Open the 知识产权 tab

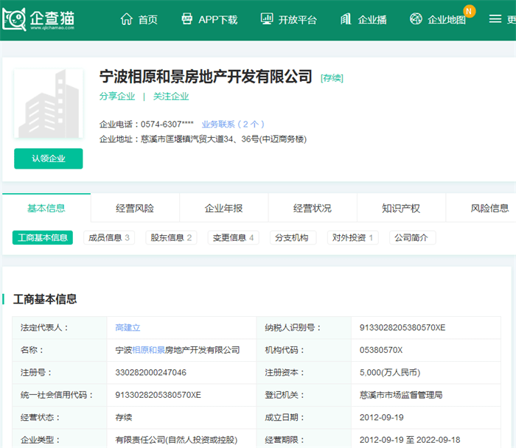tap(401, 209)
